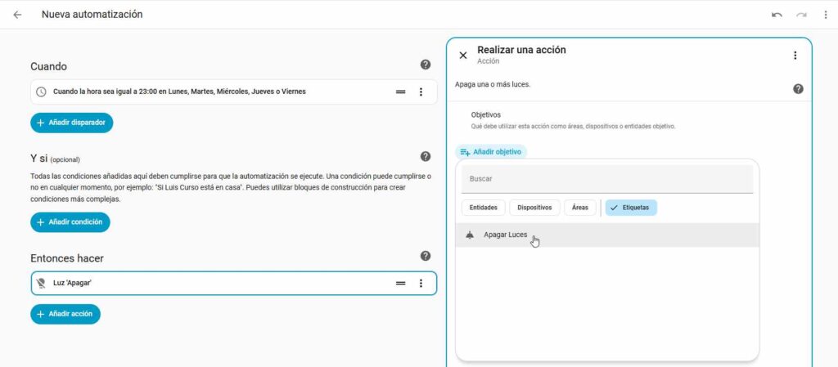Toggle the Dispositivos filter chip
838x367 pixels.
pos(534,208)
